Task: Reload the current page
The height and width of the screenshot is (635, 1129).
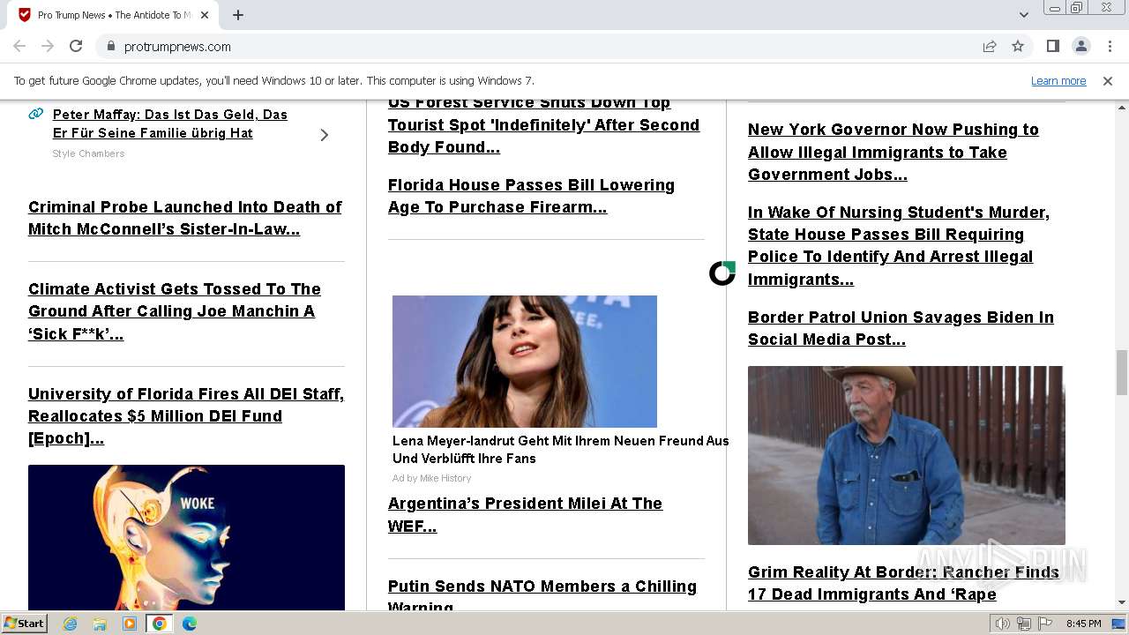Action: (x=76, y=46)
